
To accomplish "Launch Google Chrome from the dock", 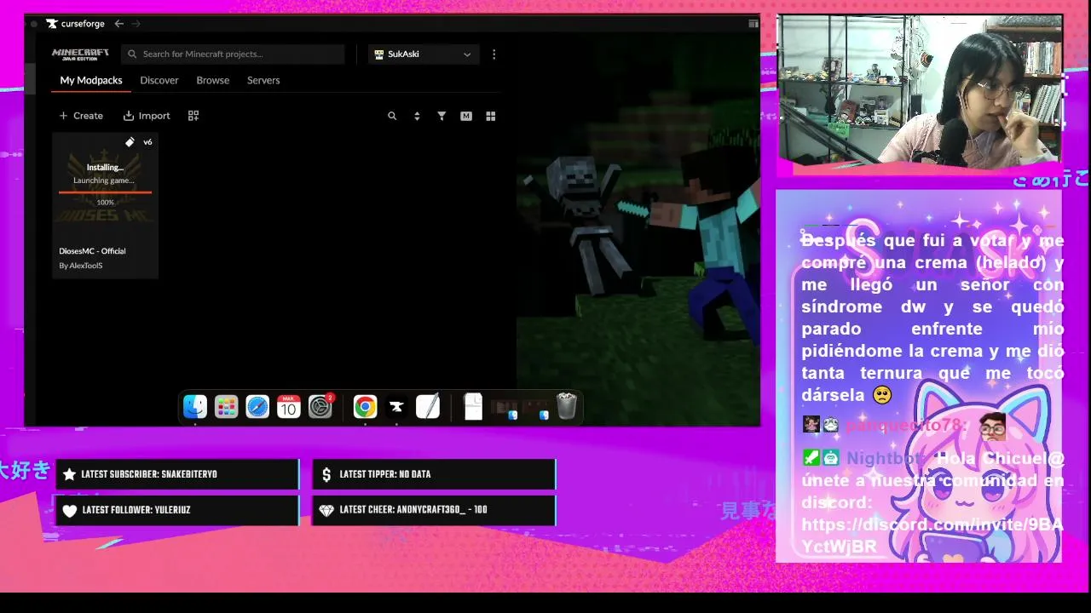I will point(365,407).
